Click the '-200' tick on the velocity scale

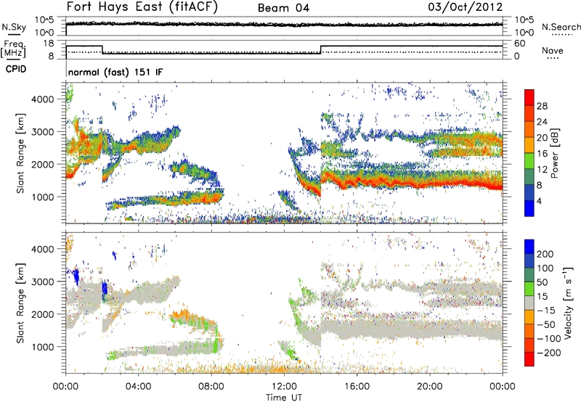coord(548,353)
